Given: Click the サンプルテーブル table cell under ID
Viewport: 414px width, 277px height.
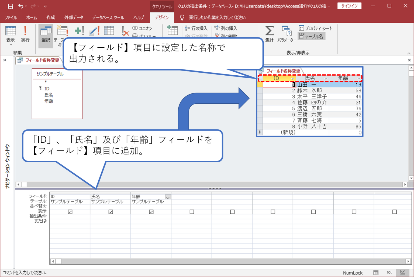Looking at the screenshot, I should tap(70, 202).
